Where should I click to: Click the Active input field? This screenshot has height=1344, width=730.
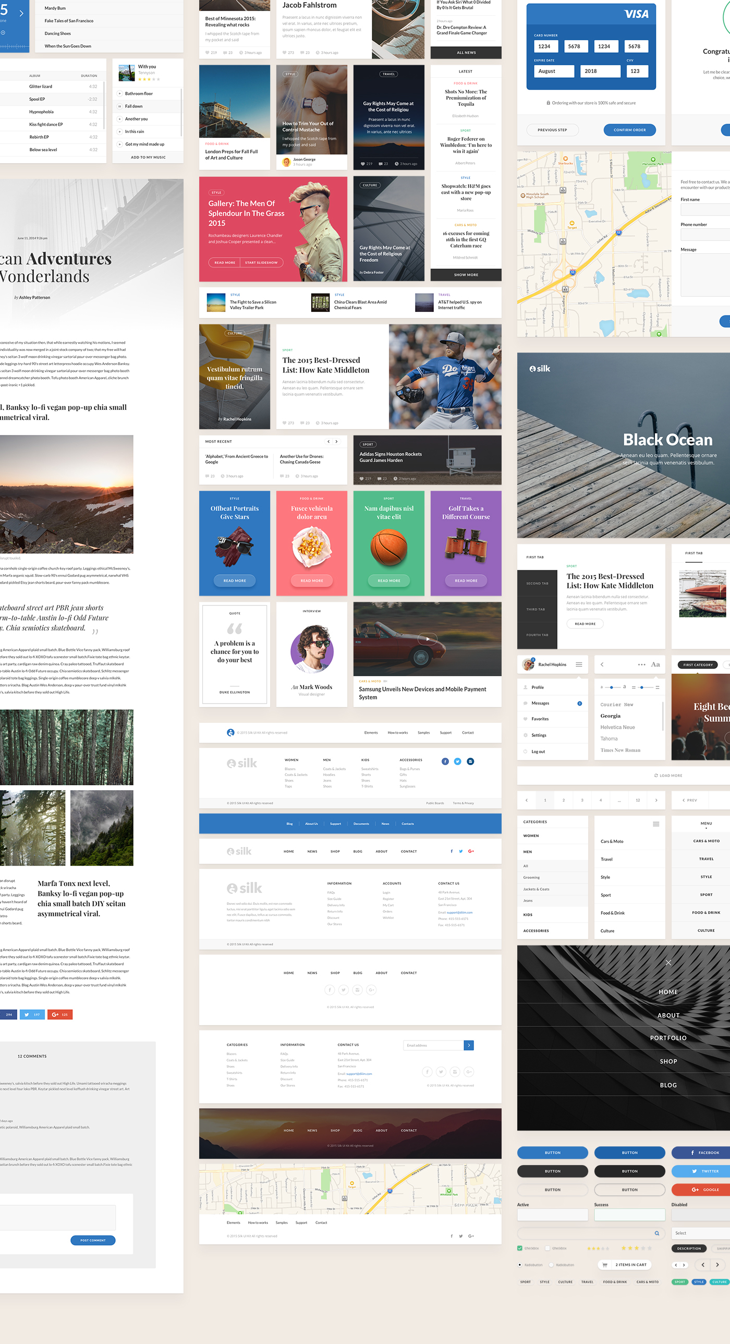553,1215
